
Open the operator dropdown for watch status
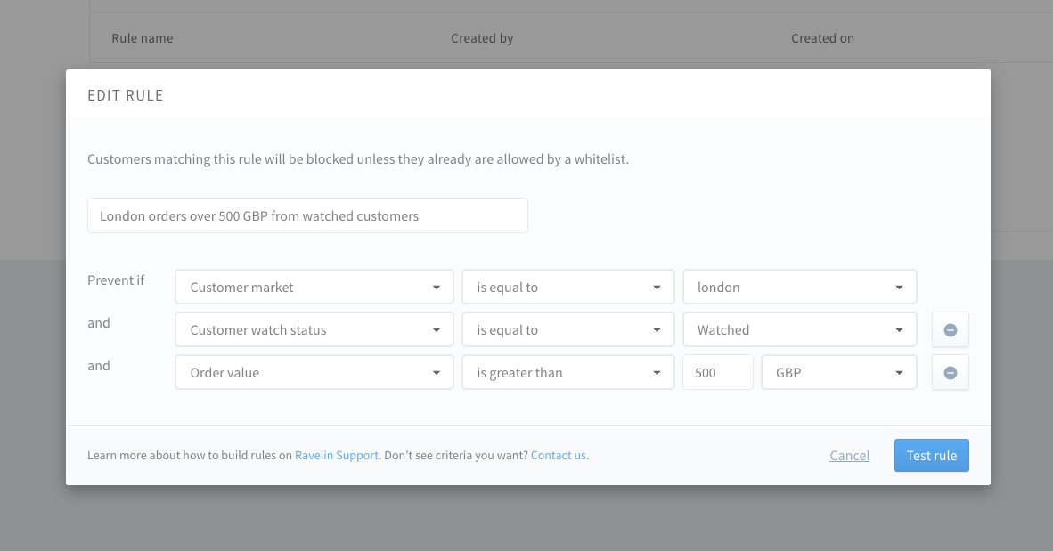[x=567, y=330]
